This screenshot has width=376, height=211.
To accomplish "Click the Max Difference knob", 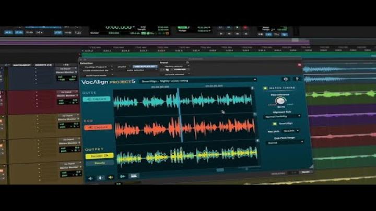I will pyautogui.click(x=280, y=101).
